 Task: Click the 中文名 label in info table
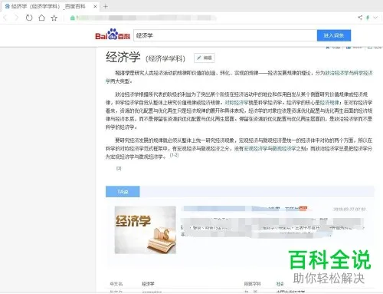[x=116, y=284]
